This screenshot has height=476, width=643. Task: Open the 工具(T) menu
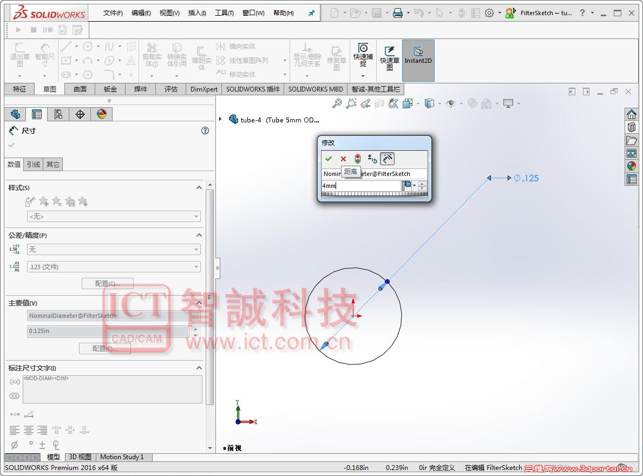224,13
